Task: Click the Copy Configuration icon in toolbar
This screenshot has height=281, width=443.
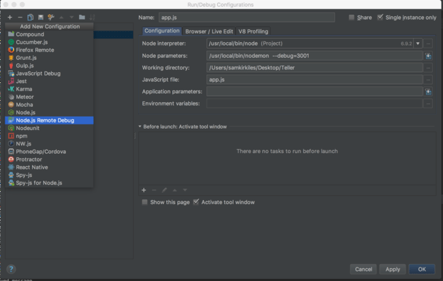Action: [30, 17]
